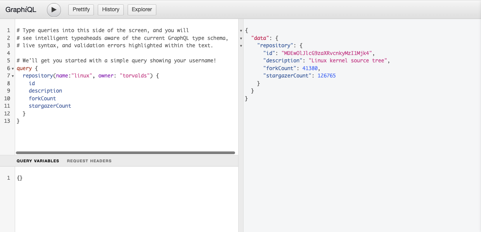Click inside the query variables editor braces
481x232 pixels.
coord(20,178)
